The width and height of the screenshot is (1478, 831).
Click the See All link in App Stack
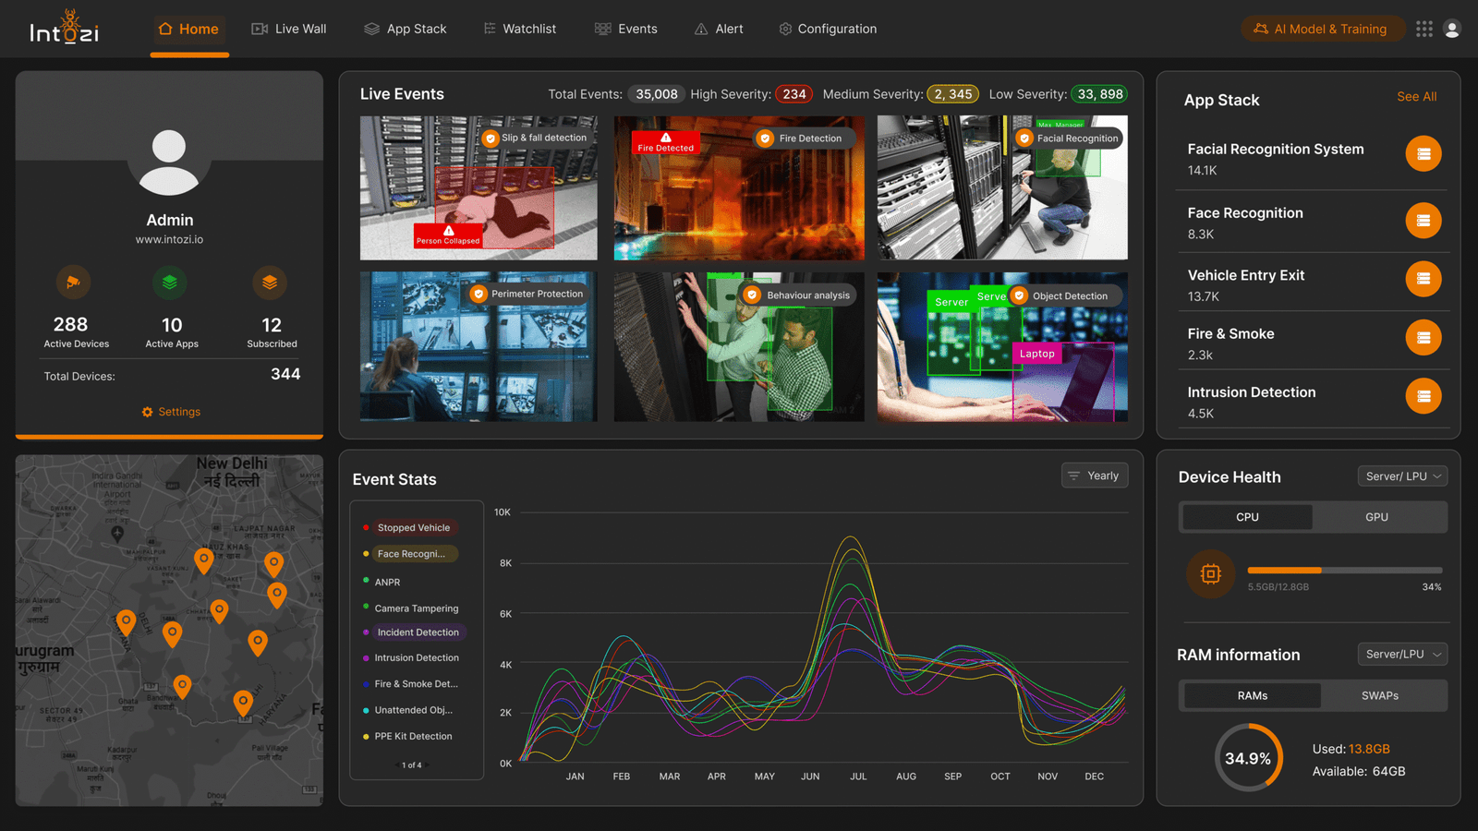tap(1416, 96)
